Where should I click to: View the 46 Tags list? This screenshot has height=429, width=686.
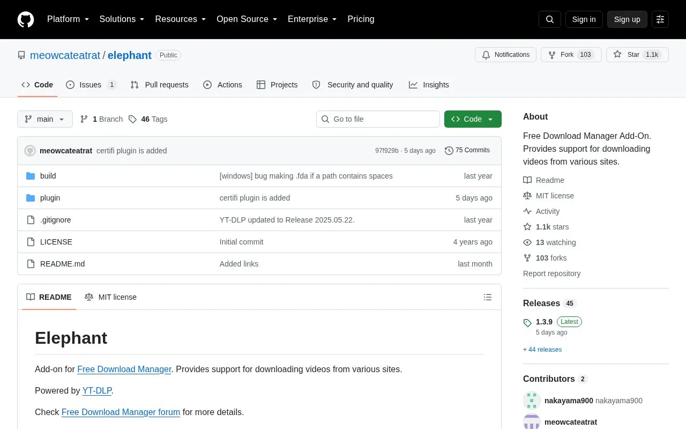pyautogui.click(x=148, y=119)
